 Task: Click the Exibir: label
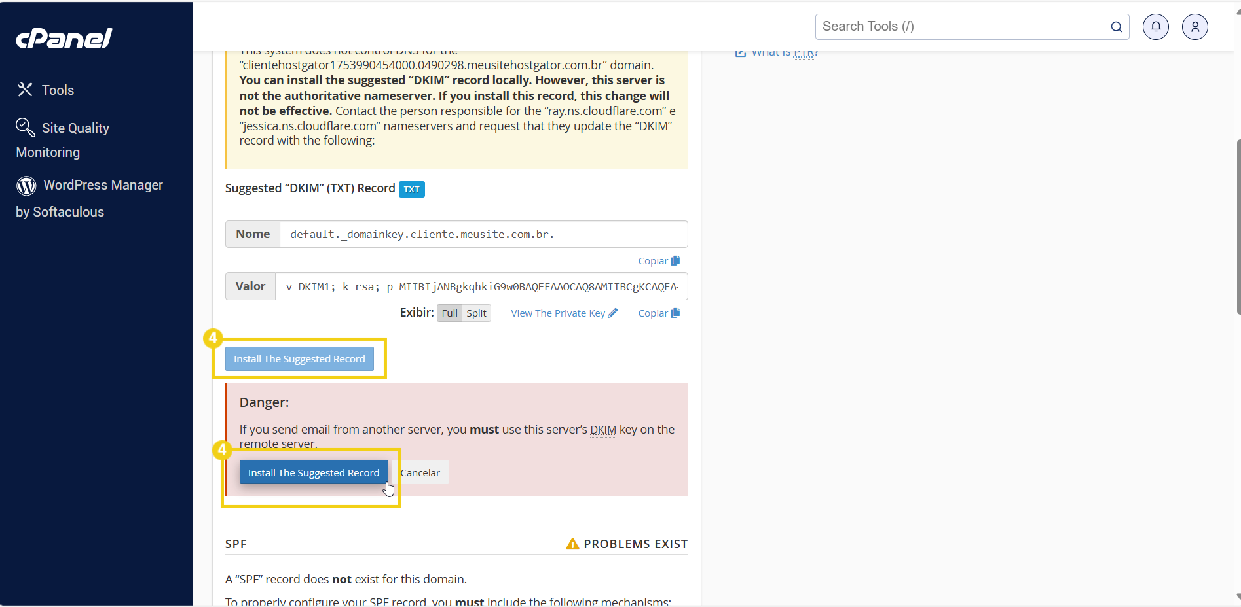(x=417, y=313)
